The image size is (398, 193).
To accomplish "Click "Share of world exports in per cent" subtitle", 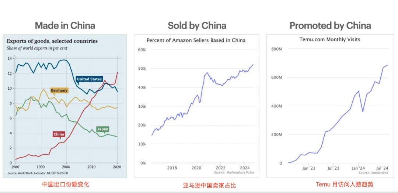I will tap(37, 48).
